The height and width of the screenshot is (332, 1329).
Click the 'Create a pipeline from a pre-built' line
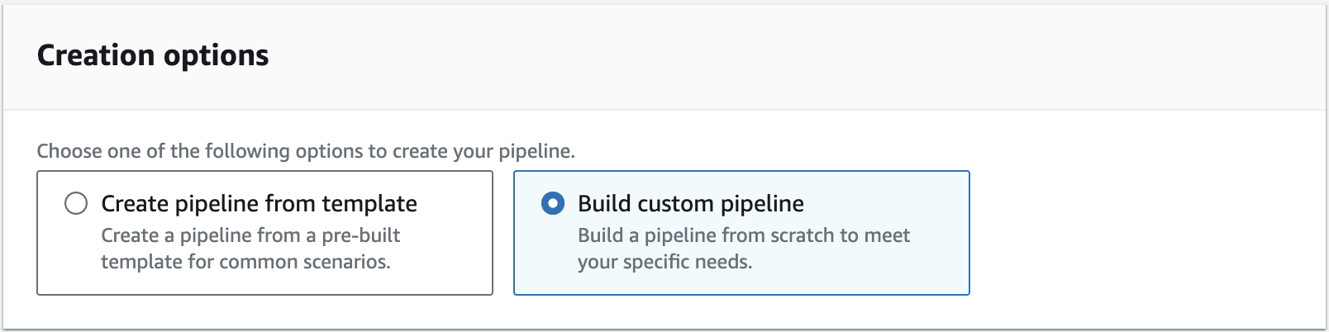tap(250, 235)
